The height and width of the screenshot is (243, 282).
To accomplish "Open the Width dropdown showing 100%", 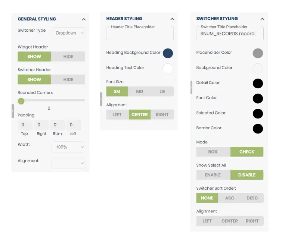I will coord(68,147).
